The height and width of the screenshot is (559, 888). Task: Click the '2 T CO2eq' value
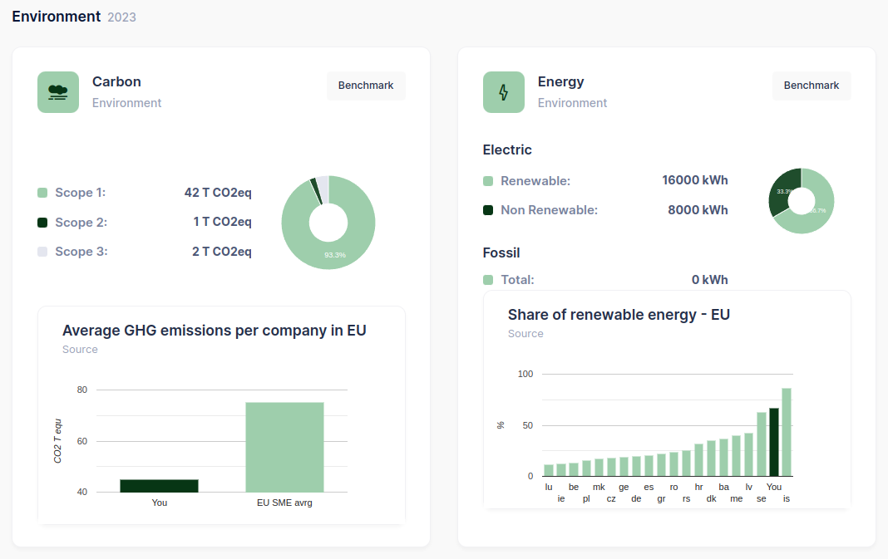pyautogui.click(x=221, y=252)
